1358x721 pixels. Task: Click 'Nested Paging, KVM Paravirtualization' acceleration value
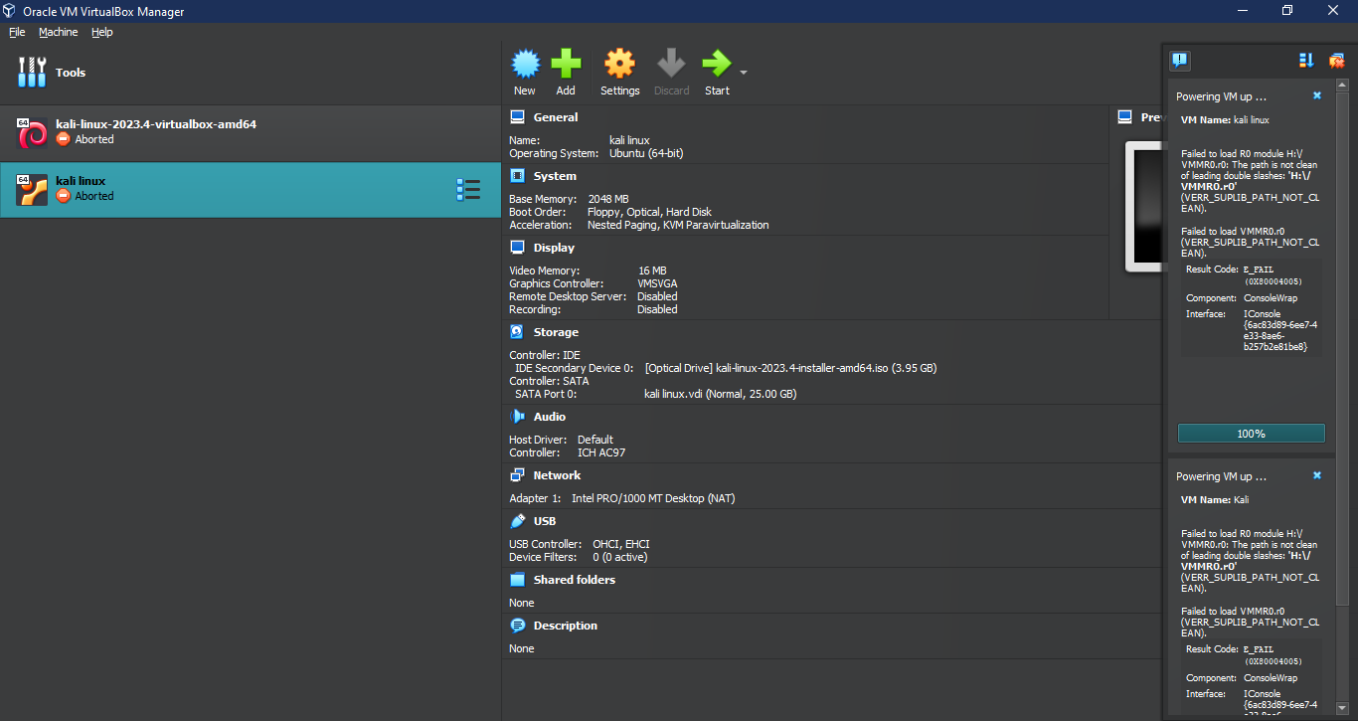[678, 225]
